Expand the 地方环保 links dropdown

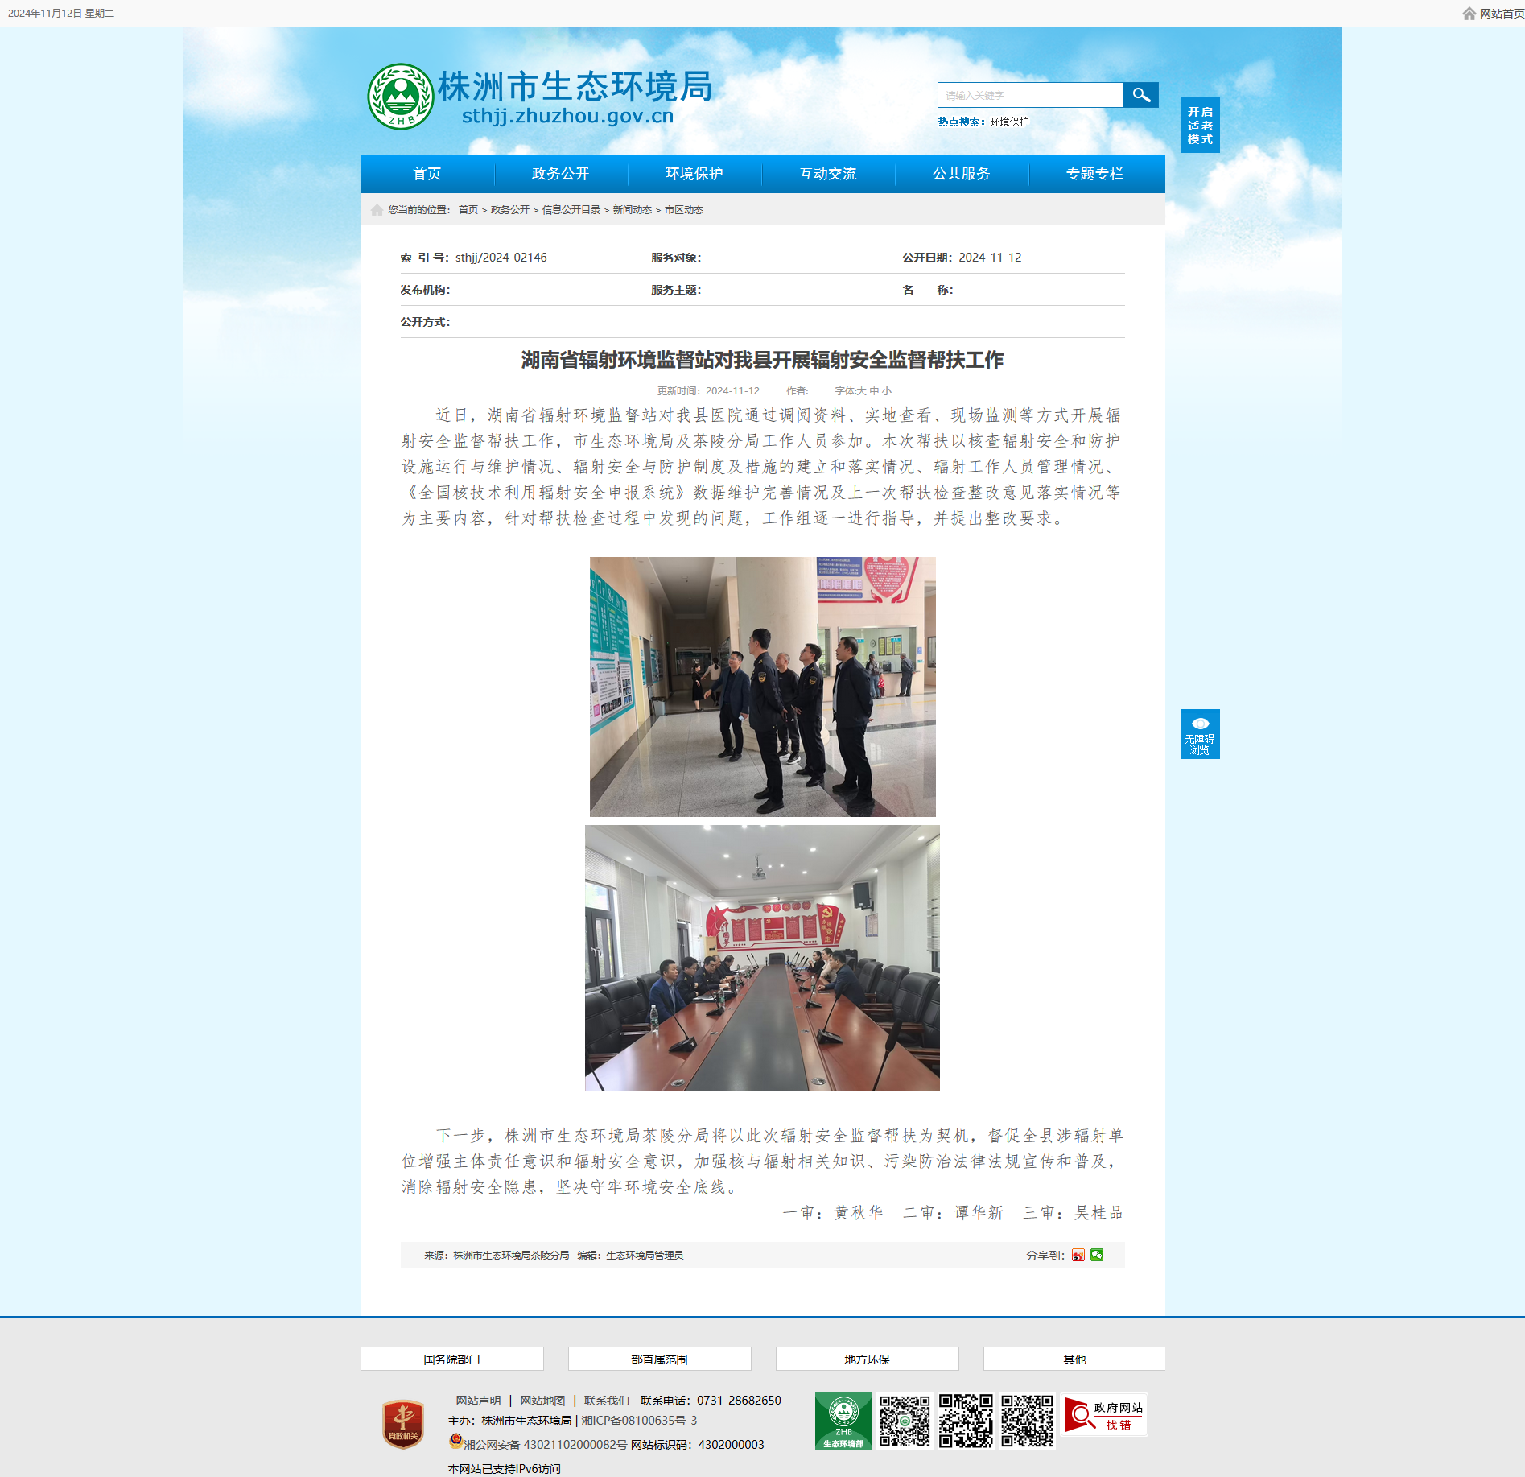point(867,1359)
